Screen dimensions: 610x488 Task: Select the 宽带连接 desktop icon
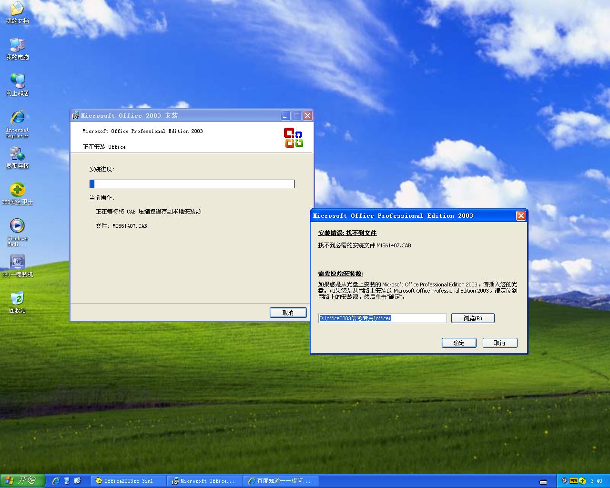(17, 158)
